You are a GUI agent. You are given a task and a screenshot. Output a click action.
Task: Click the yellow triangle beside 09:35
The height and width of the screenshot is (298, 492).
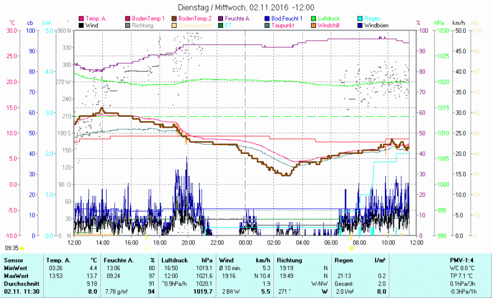coord(22,248)
